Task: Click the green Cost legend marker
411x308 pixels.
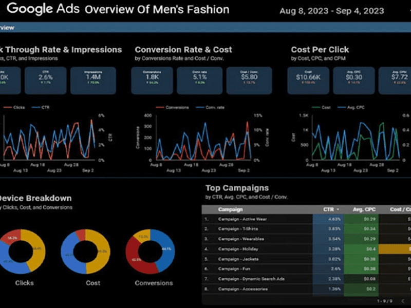Action: (315, 107)
